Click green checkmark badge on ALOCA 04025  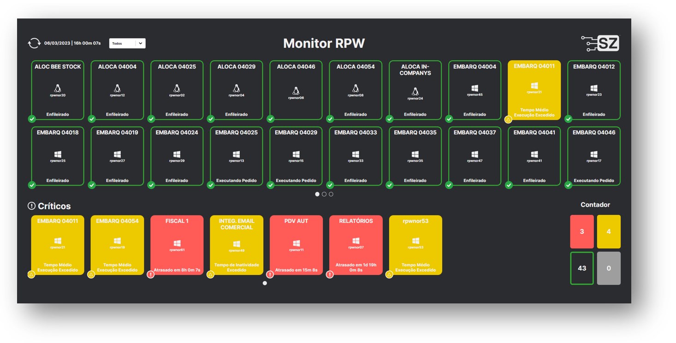click(x=151, y=119)
